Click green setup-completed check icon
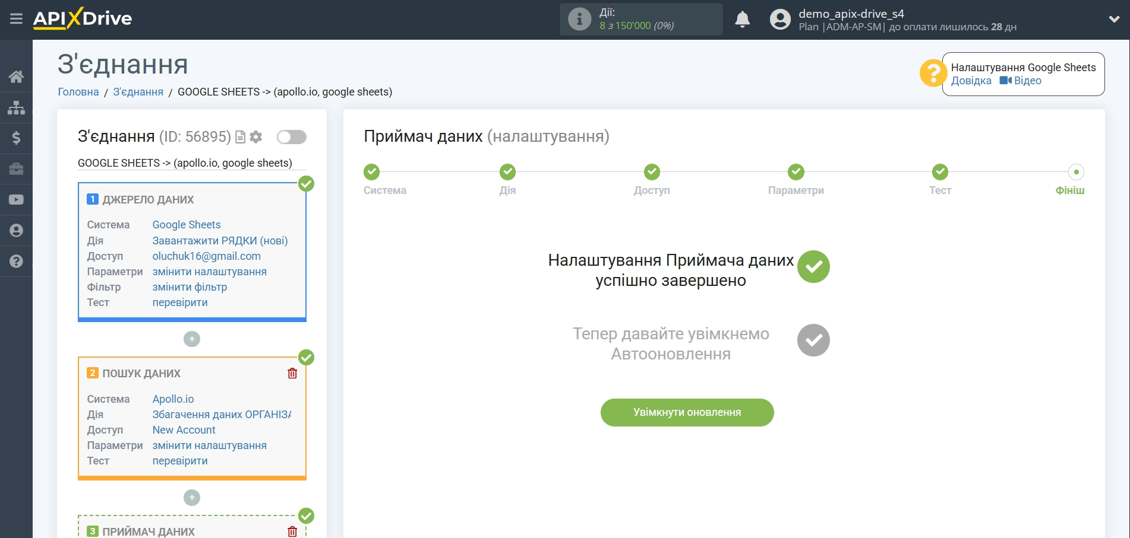 point(813,267)
